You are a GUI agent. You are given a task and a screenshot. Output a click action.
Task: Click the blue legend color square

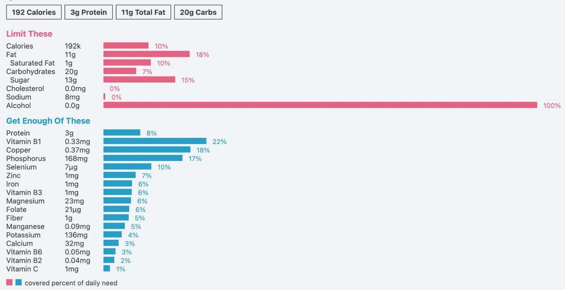(19, 282)
